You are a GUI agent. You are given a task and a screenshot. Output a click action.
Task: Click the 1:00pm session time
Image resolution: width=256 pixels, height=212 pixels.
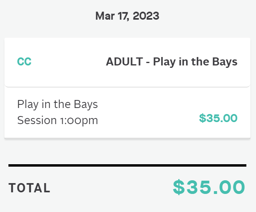click(x=79, y=121)
